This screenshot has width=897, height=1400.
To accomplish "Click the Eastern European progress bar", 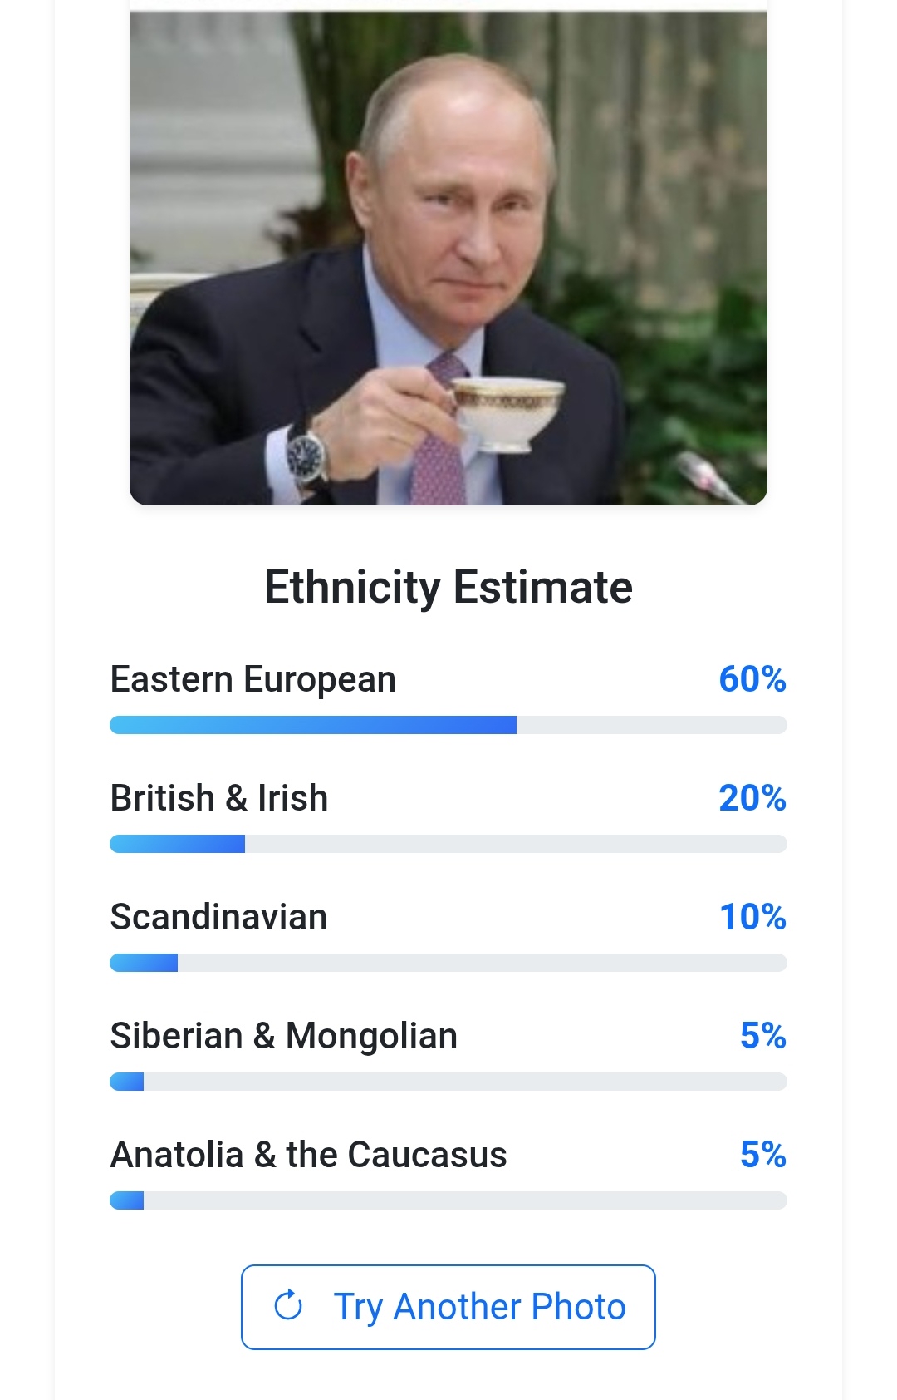I will tap(448, 725).
